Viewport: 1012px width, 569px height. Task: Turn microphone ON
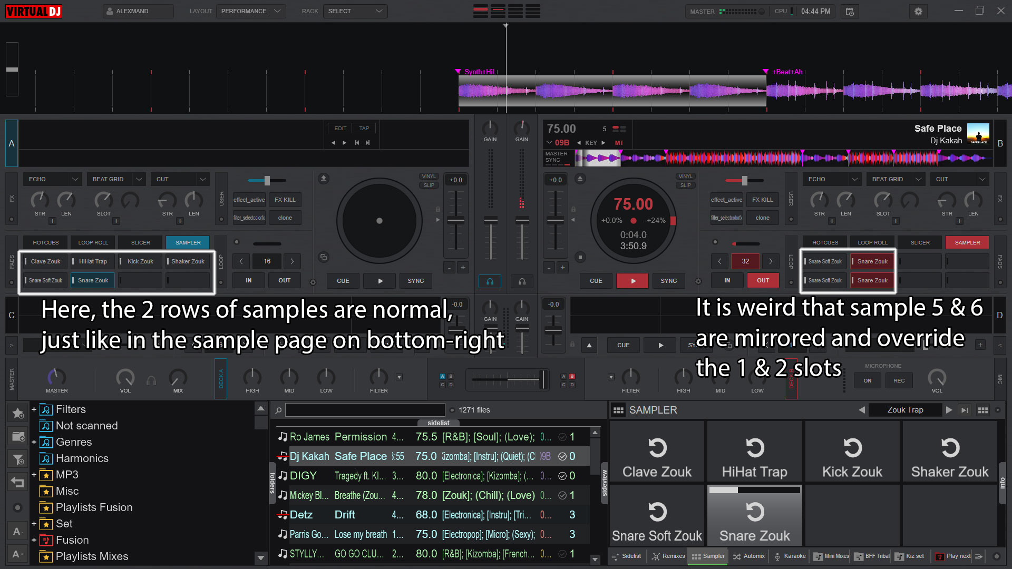tap(867, 380)
